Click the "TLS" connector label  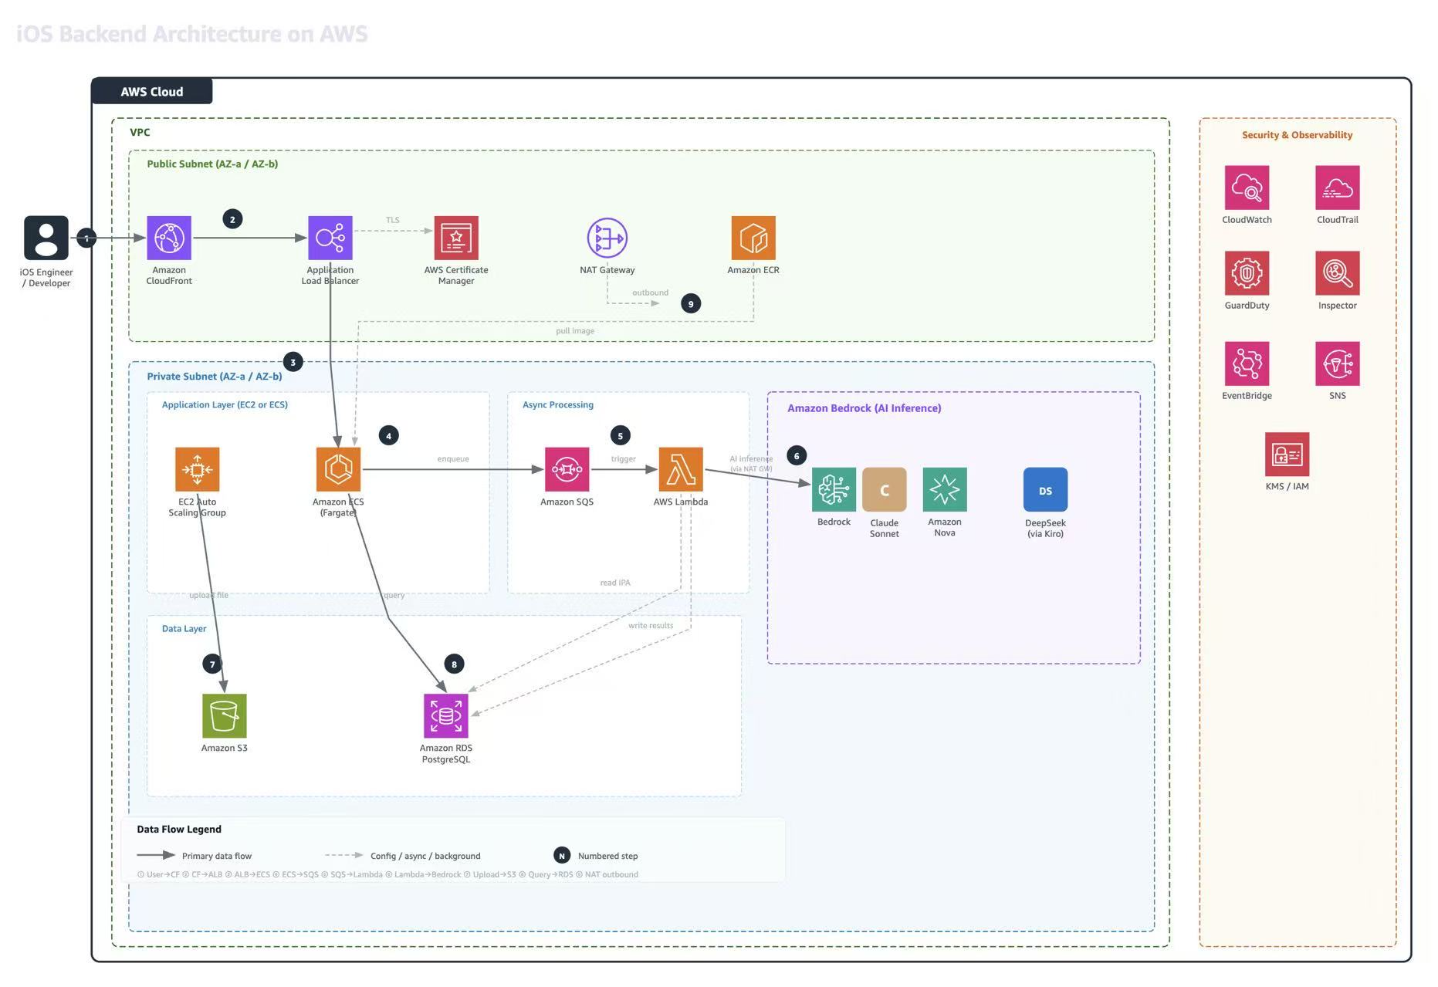pyautogui.click(x=393, y=220)
